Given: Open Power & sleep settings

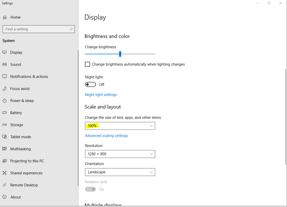Looking at the screenshot, I should [22, 101].
